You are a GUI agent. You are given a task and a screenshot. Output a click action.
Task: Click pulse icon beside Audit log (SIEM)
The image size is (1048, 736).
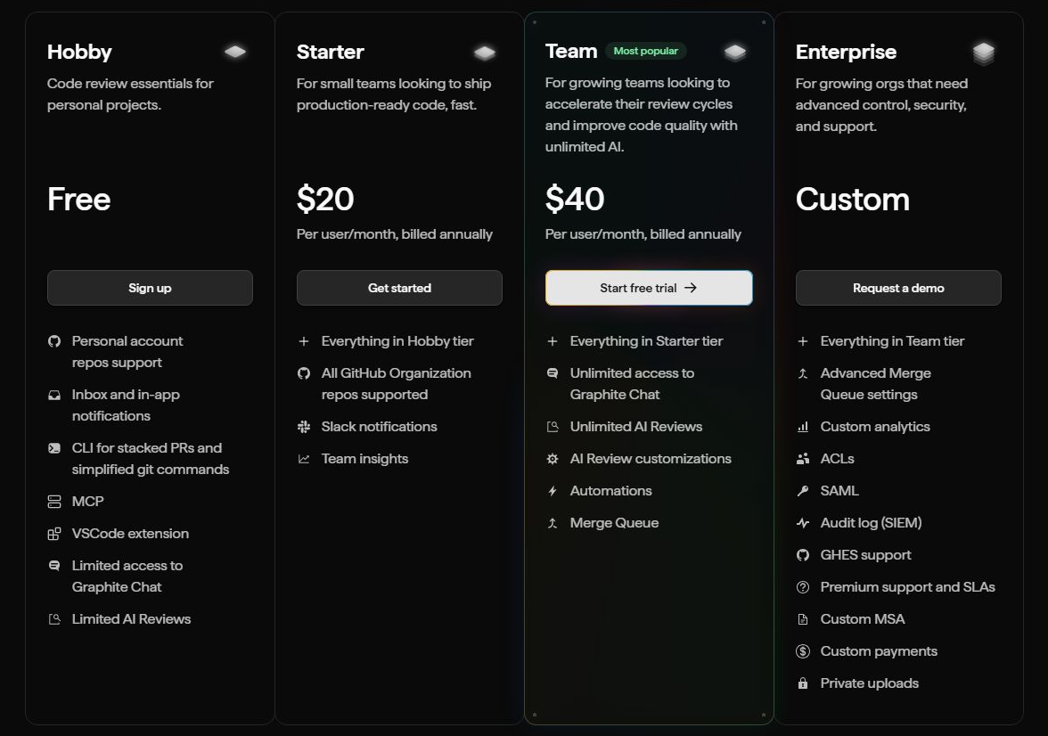(x=803, y=523)
